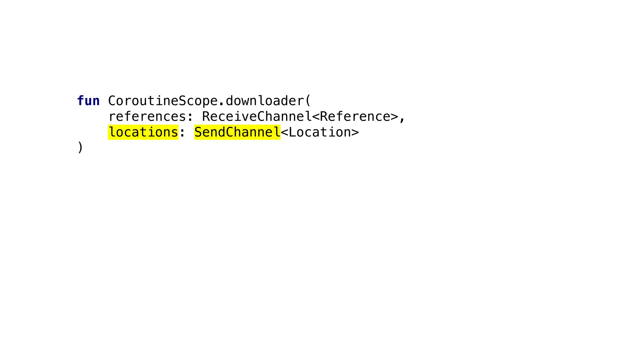Click the CoroutineScope receiver type
This screenshot has width=628, height=353.
point(163,101)
